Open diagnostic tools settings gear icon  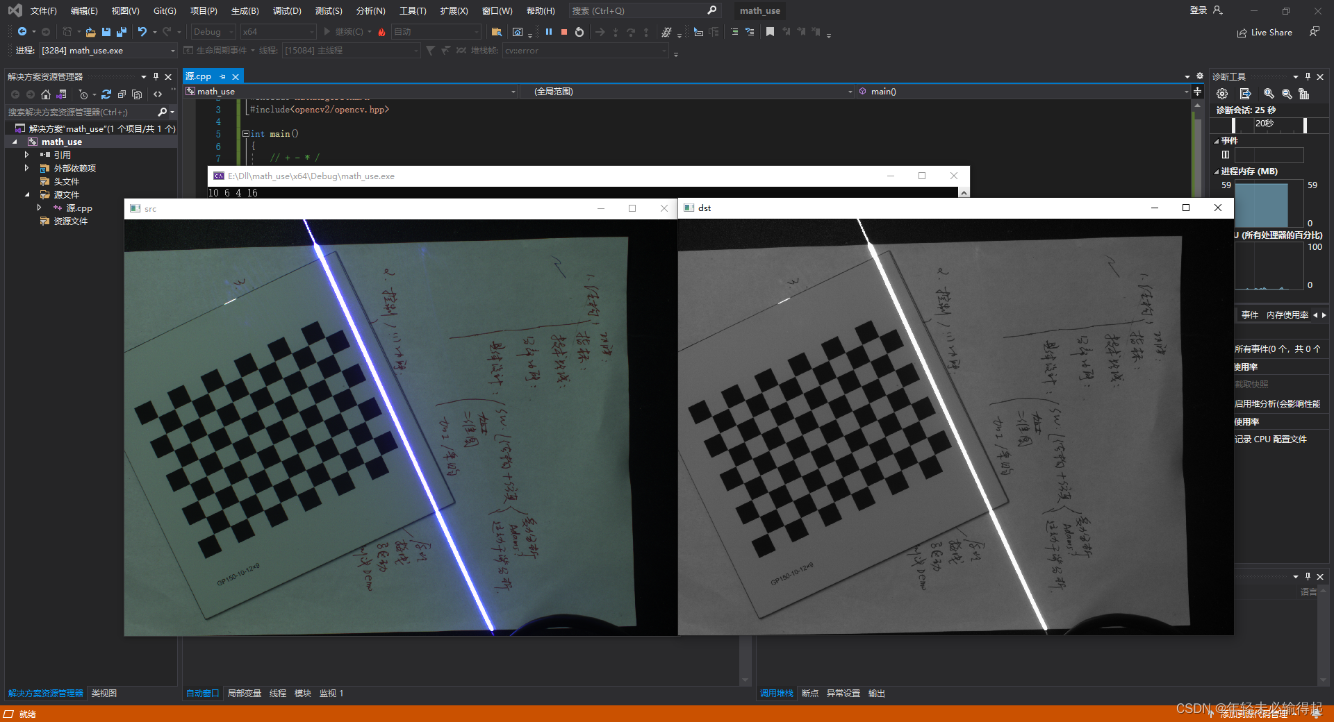1222,94
